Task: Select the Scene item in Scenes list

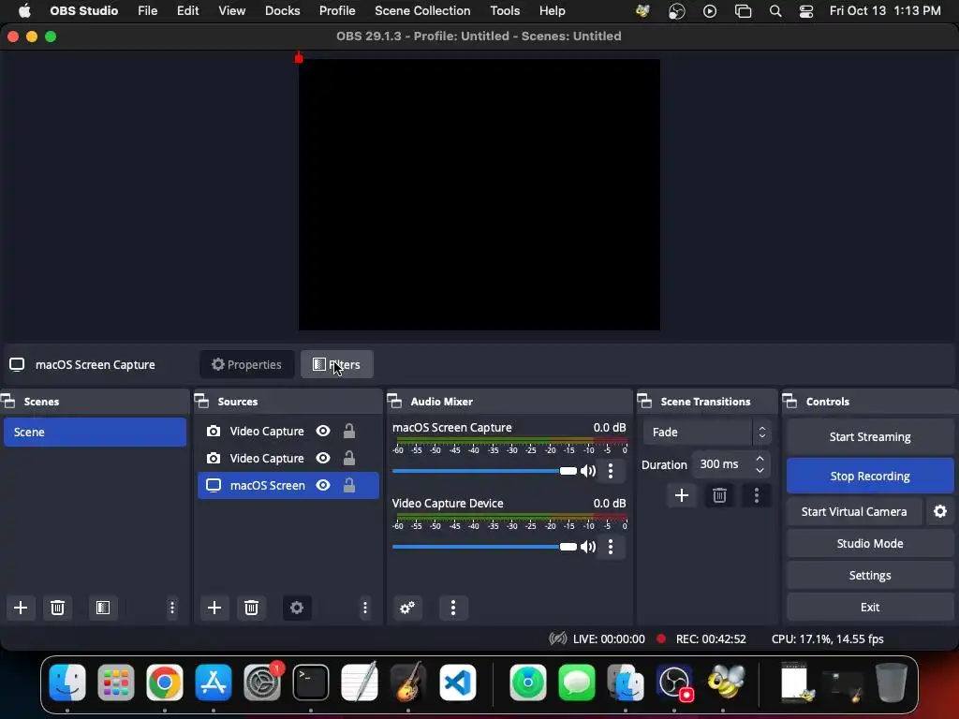Action: coord(95,432)
